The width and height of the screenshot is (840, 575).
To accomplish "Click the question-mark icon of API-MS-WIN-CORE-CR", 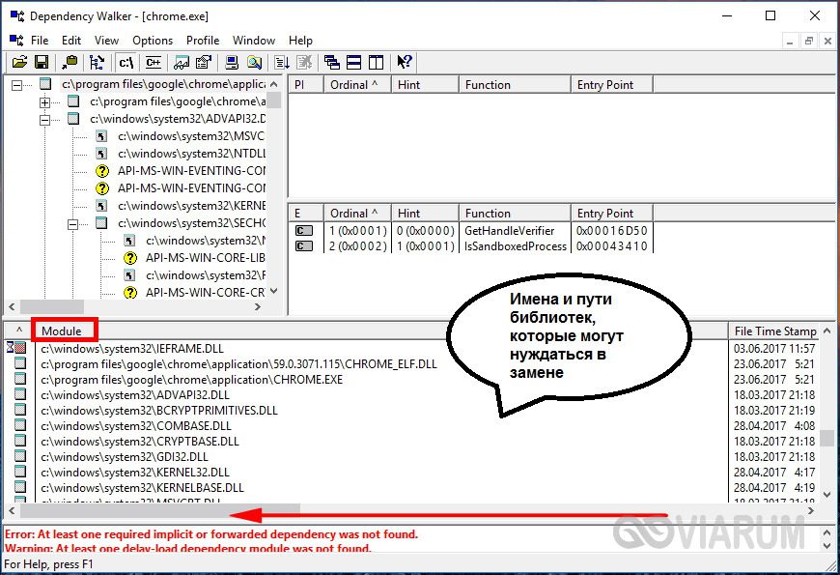I will click(129, 293).
